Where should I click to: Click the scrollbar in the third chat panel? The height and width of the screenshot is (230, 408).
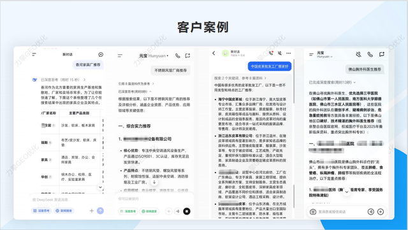point(294,81)
